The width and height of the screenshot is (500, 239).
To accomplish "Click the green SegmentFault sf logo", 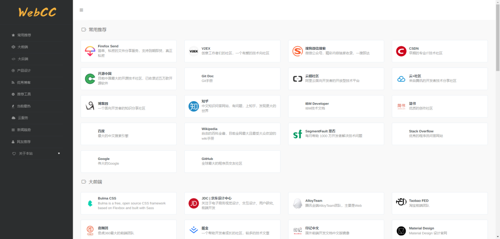I will pyautogui.click(x=298, y=134).
